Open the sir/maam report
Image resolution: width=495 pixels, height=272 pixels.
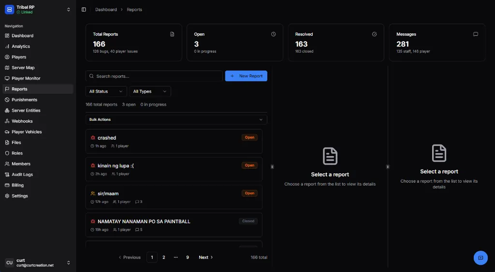[174, 197]
